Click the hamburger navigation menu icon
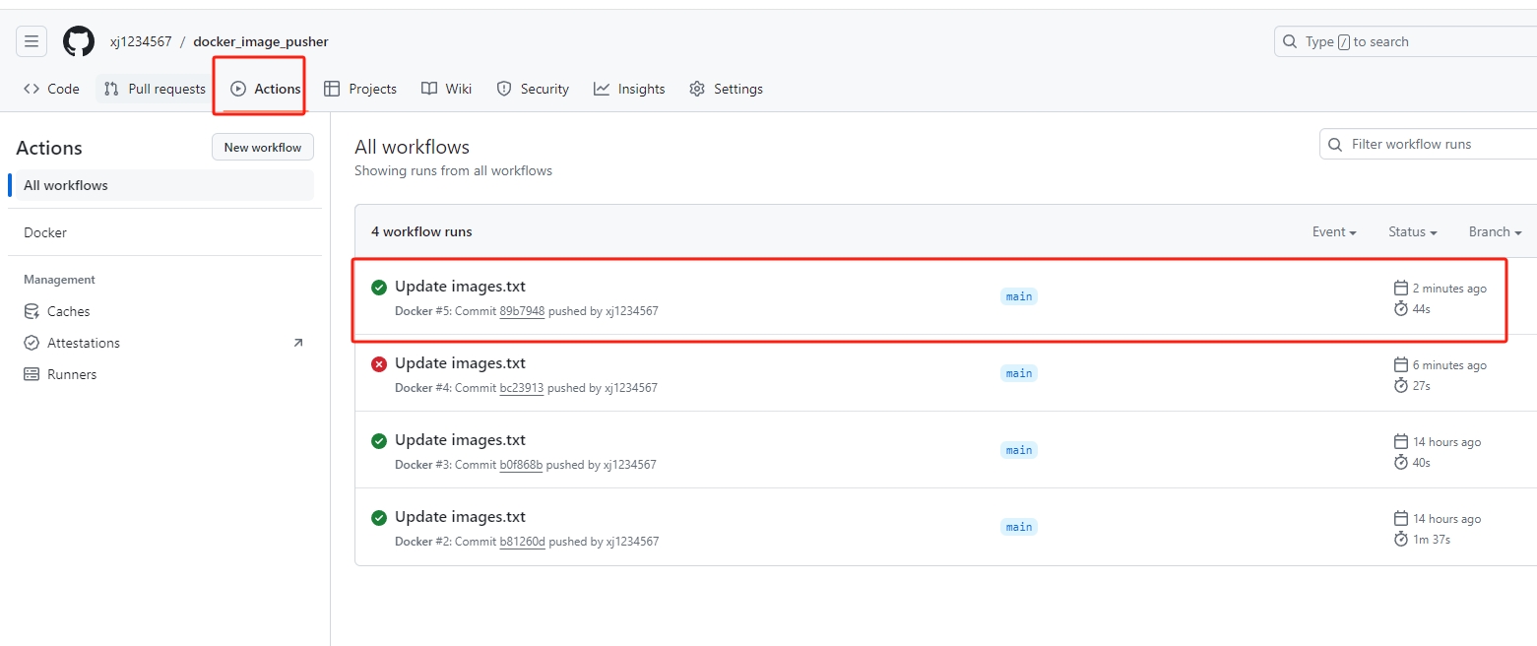The image size is (1537, 646). click(x=31, y=40)
